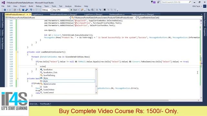Open the Document Outline side tab

click(x=2, y=20)
